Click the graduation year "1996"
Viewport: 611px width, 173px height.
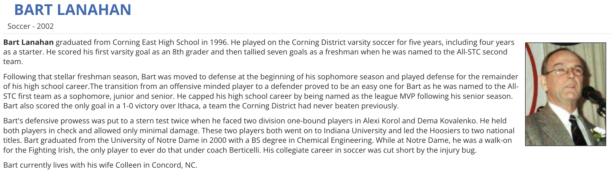click(218, 42)
